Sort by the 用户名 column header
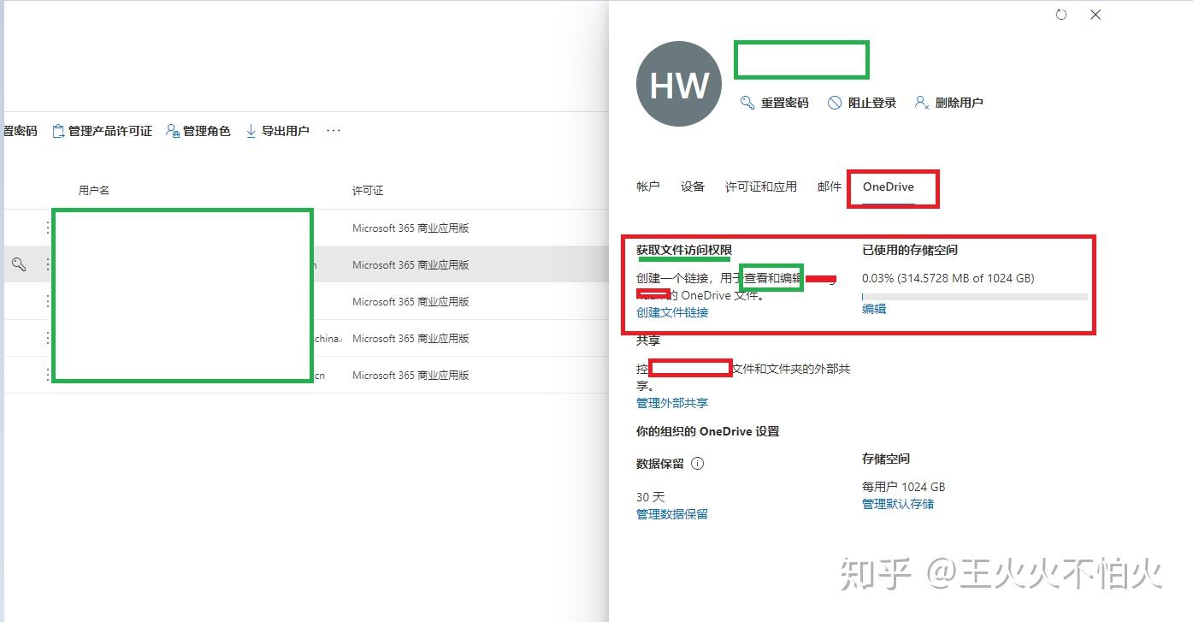The width and height of the screenshot is (1193, 622). pyautogui.click(x=94, y=190)
